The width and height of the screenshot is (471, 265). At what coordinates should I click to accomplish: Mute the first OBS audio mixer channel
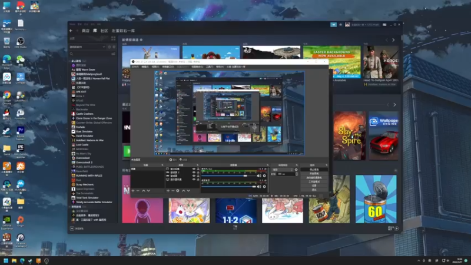(259, 175)
